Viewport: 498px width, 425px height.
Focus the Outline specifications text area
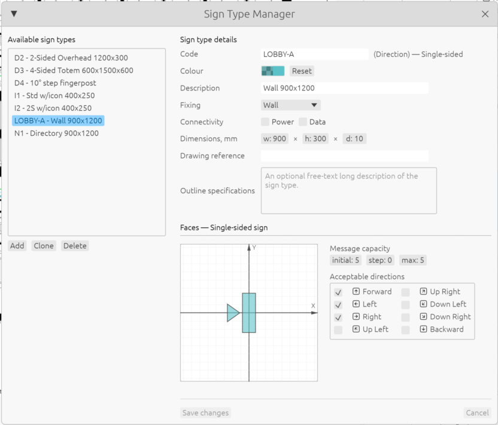[349, 190]
